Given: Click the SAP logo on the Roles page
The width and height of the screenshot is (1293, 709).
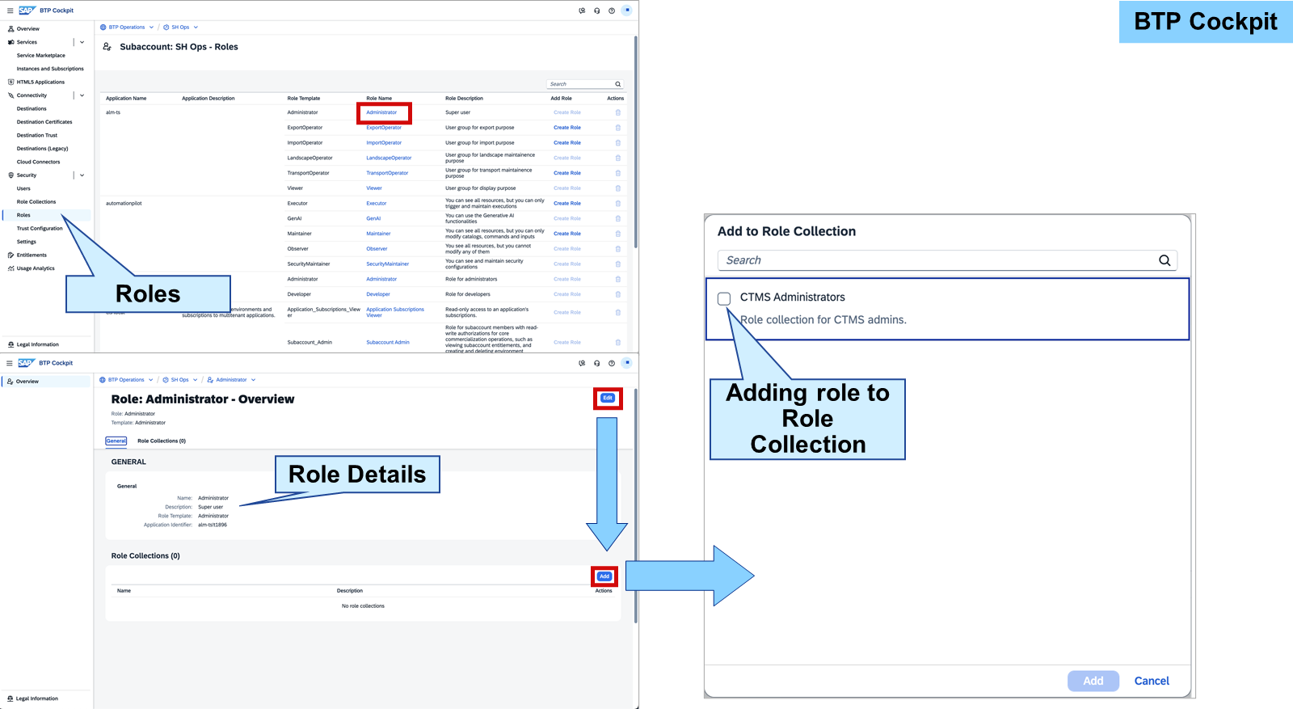Looking at the screenshot, I should [27, 11].
